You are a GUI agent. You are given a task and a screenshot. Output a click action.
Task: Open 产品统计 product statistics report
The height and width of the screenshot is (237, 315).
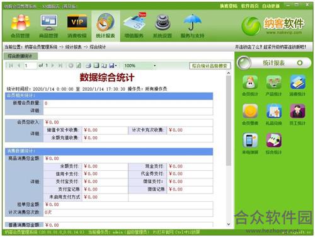tap(273, 86)
